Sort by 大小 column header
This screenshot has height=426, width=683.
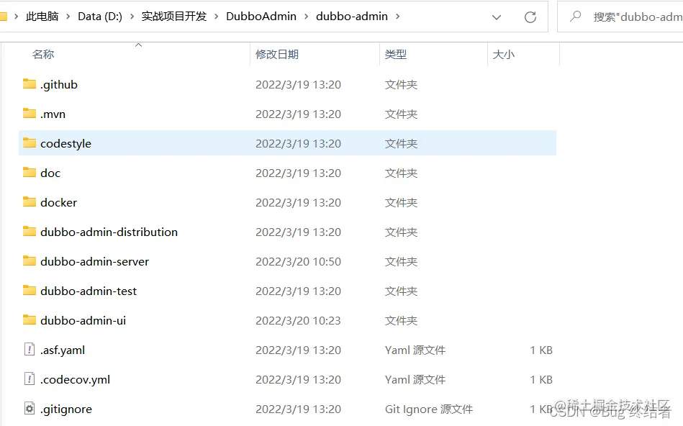pos(504,55)
